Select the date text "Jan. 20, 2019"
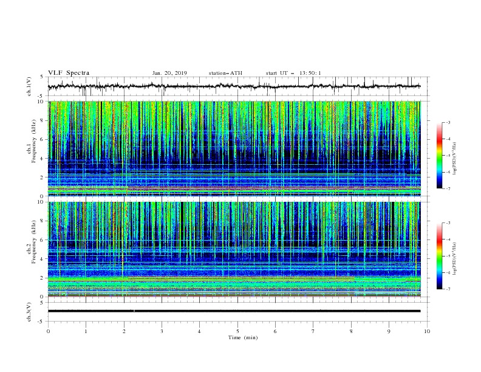 (x=169, y=73)
